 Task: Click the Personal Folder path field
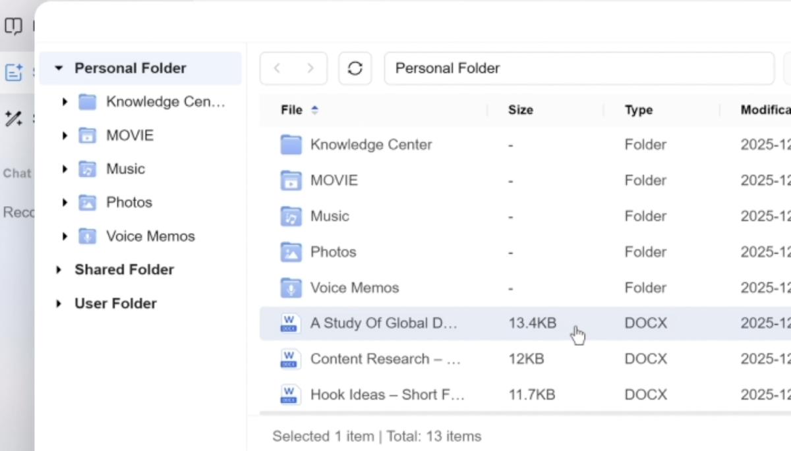click(x=579, y=68)
